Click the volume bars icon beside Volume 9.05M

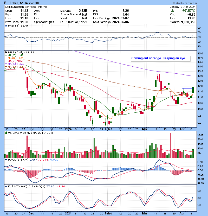pyautogui.click(x=6, y=133)
